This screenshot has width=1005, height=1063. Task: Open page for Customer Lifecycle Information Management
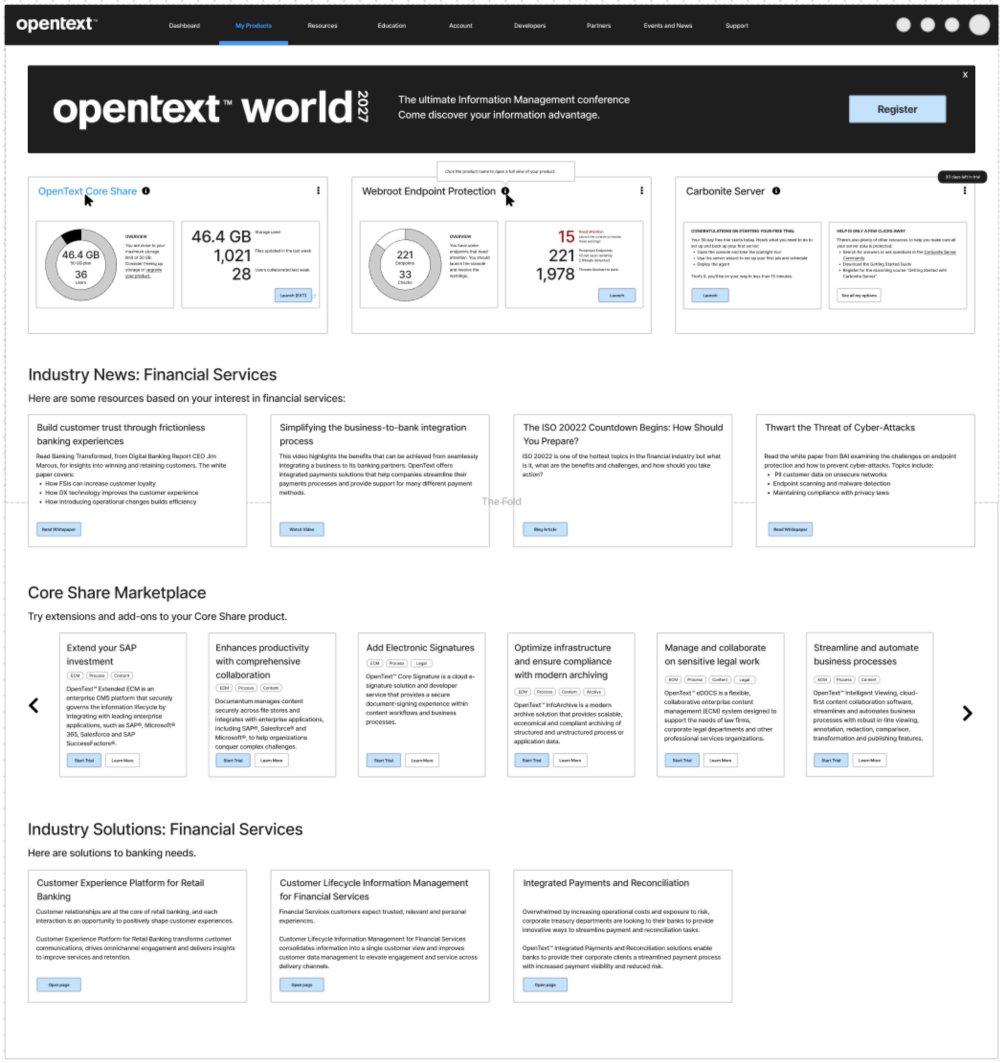click(301, 984)
